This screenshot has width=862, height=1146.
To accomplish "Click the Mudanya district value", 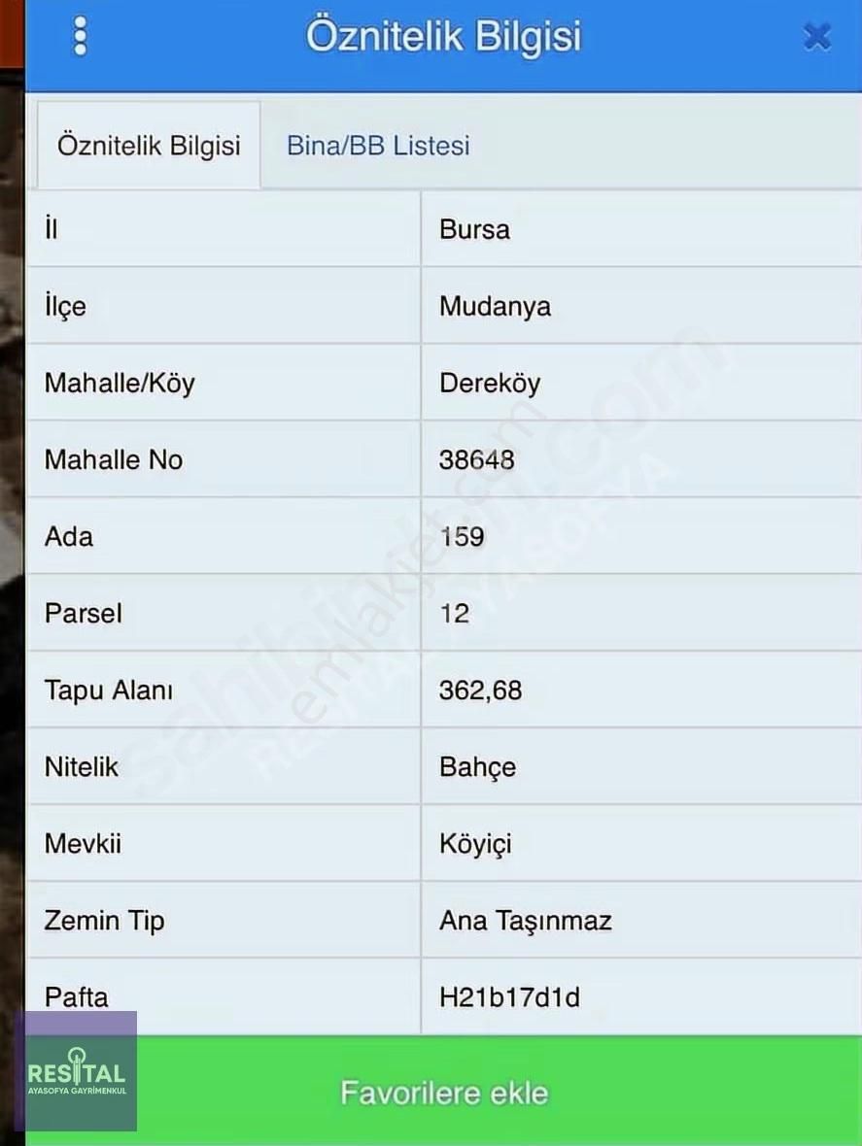I will 496,306.
